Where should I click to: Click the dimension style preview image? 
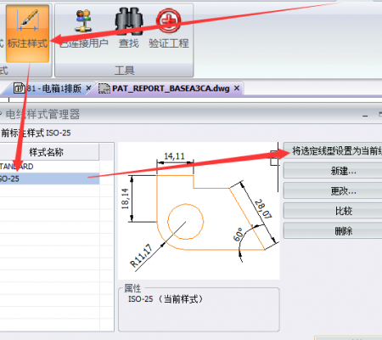click(x=199, y=211)
